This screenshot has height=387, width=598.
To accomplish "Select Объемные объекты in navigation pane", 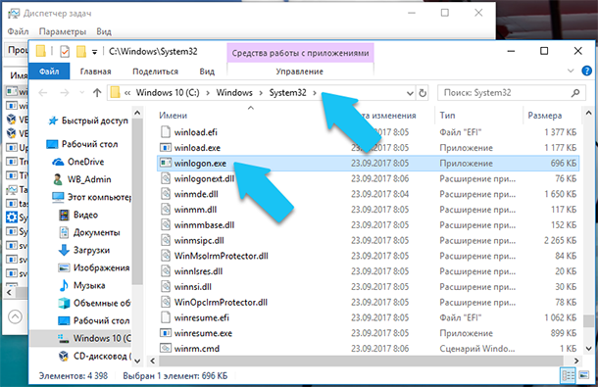I will tap(94, 303).
